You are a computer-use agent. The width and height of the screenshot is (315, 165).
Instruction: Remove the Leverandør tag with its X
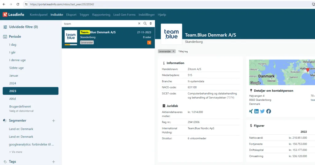[x=173, y=51]
